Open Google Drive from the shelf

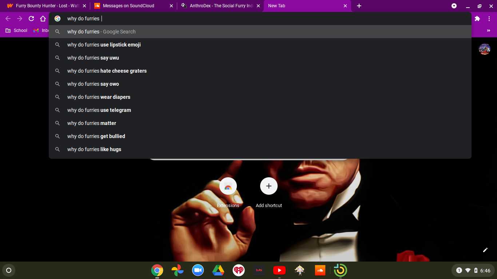point(218,270)
